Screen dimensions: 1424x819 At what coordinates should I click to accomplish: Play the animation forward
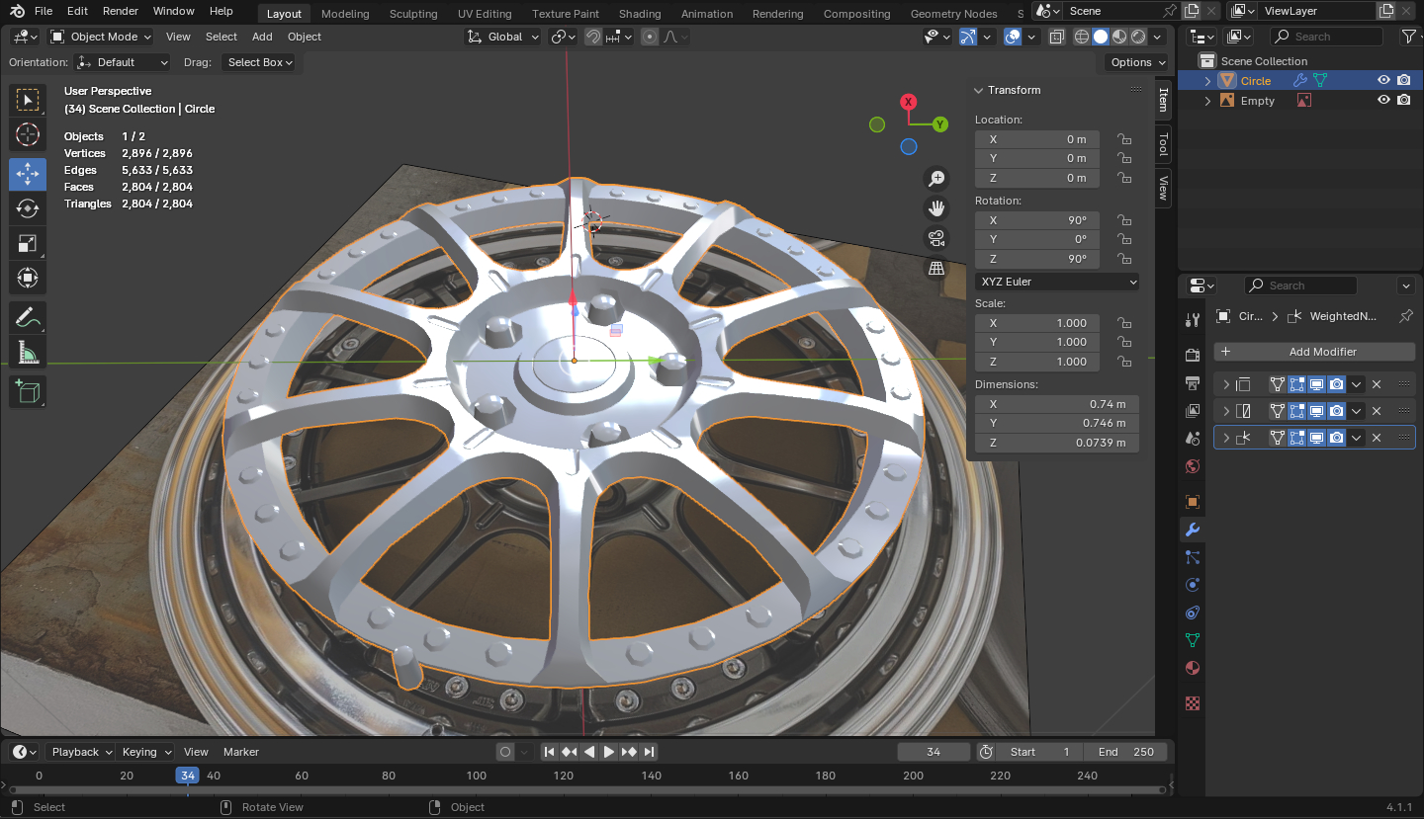coord(609,752)
